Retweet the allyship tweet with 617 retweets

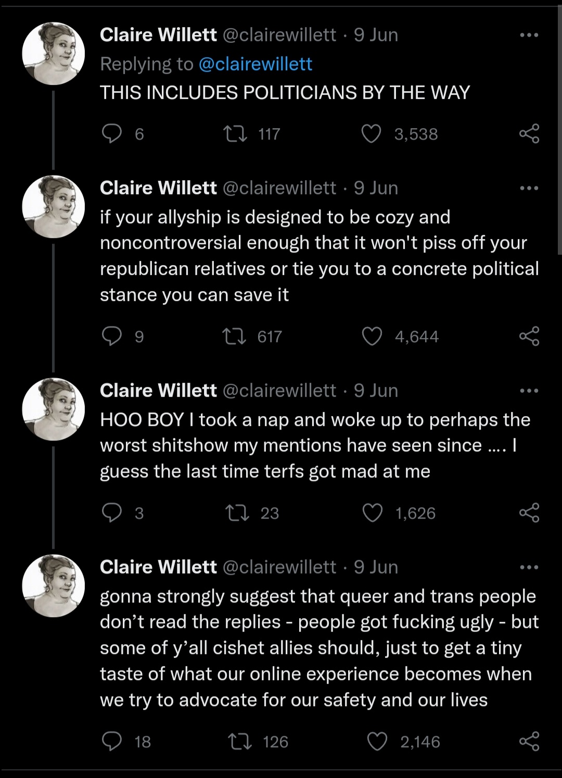235,336
